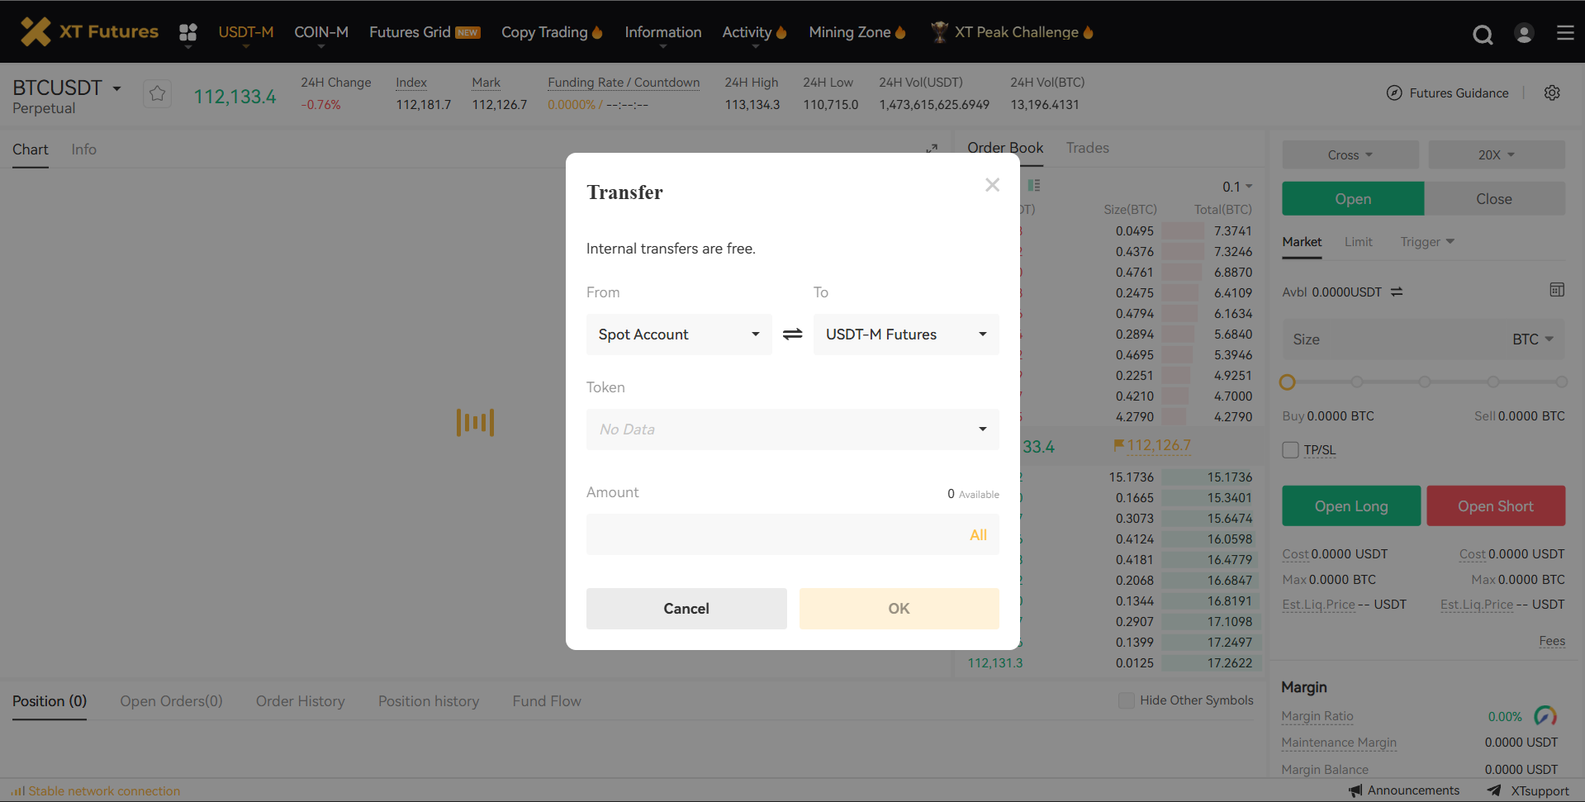Click the swap accounts arrows icon
The image size is (1585, 802).
(792, 335)
